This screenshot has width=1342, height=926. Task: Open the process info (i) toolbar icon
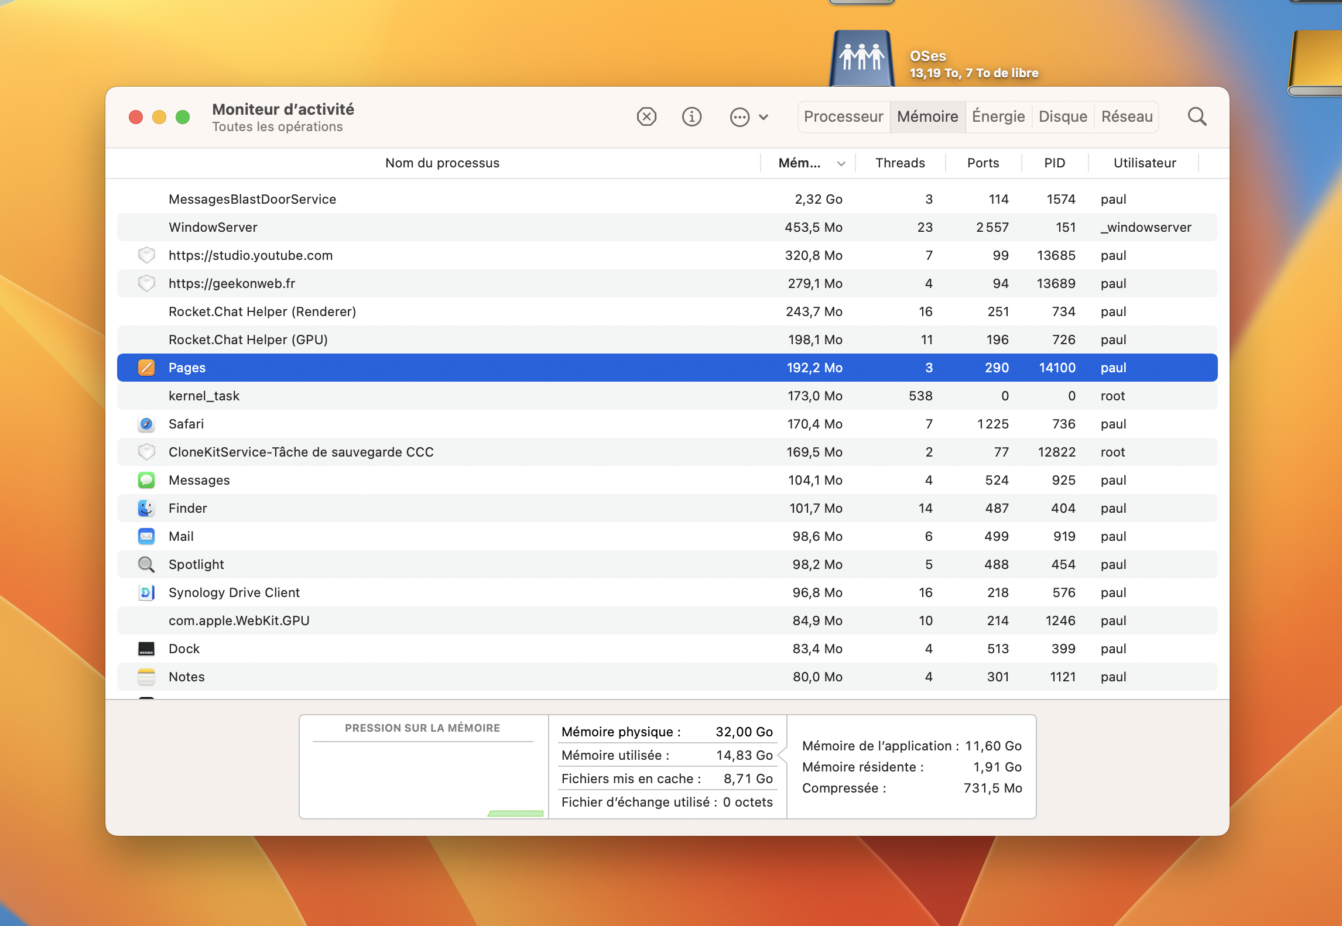pyautogui.click(x=691, y=116)
